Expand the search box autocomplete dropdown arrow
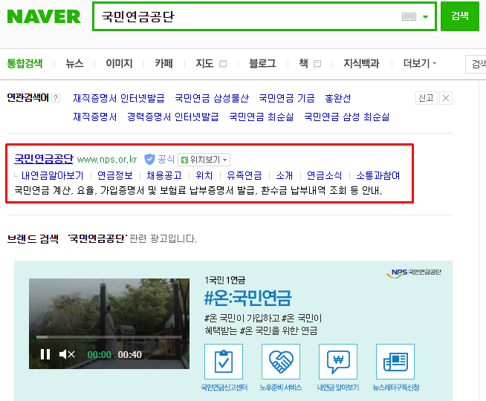Viewport: 486px width, 401px height. point(426,17)
